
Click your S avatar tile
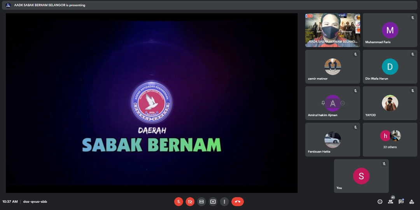coord(361,176)
